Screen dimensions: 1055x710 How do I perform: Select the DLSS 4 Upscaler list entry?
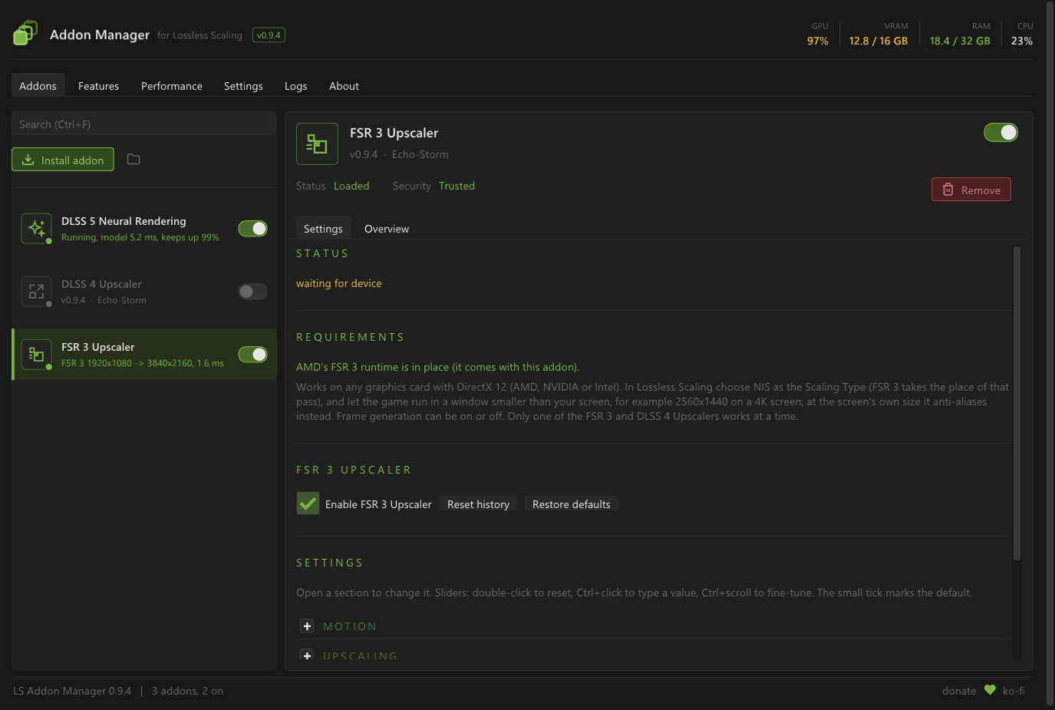click(x=144, y=292)
